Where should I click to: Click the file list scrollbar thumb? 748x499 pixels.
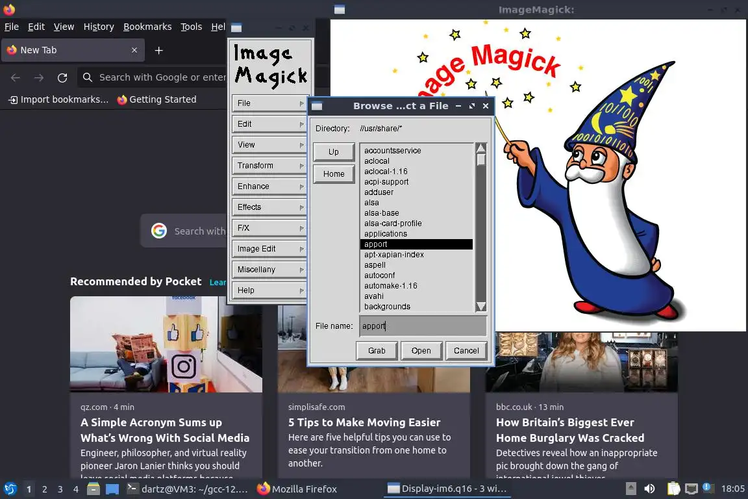[481, 159]
